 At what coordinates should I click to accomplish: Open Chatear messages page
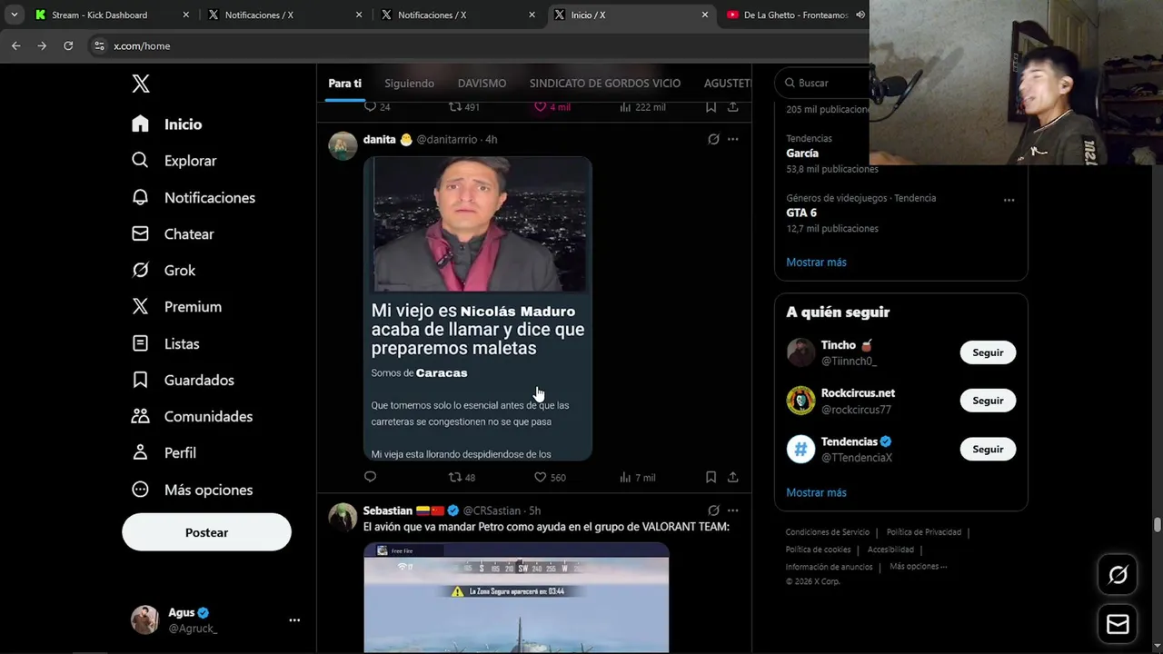(x=173, y=233)
